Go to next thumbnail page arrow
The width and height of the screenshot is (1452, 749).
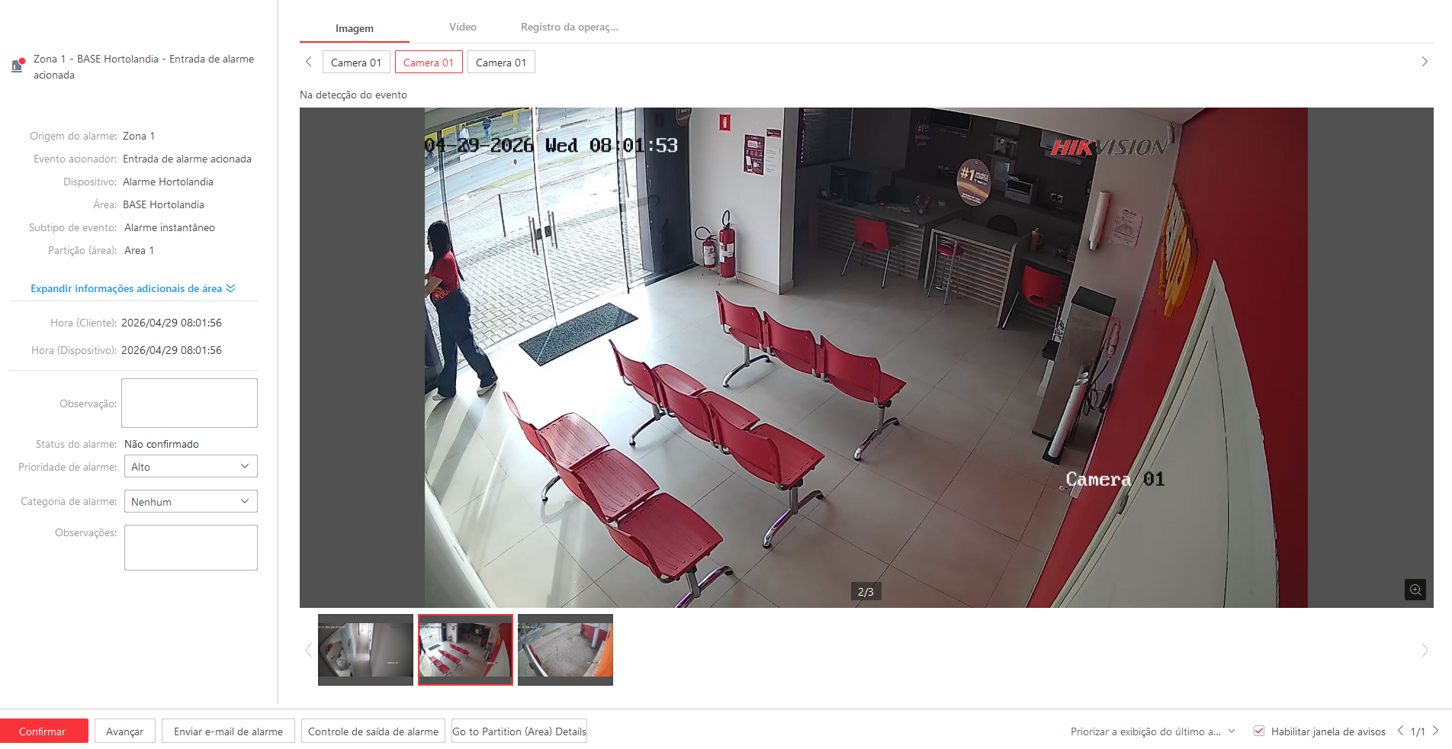(x=1424, y=650)
